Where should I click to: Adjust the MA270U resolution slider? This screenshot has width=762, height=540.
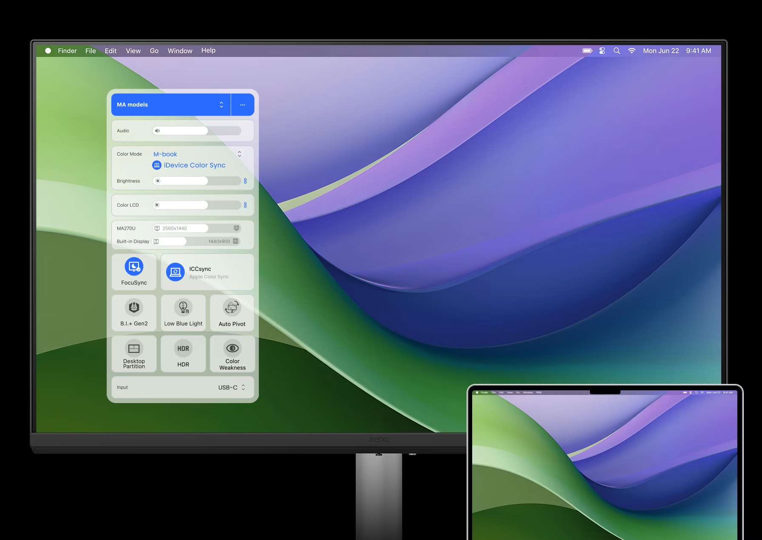(197, 228)
